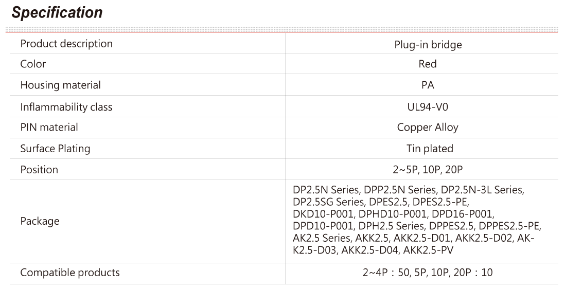Click the Copper Alloy value
The height and width of the screenshot is (288, 565).
[428, 128]
